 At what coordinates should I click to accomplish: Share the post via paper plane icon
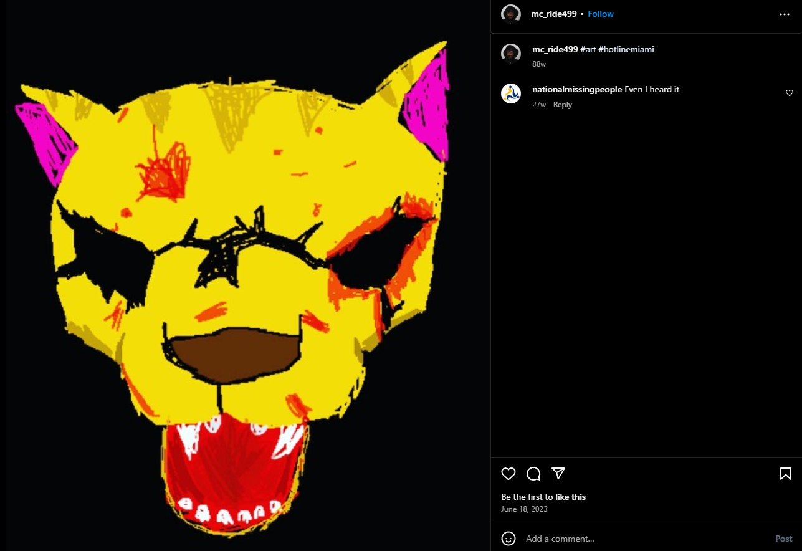coord(558,473)
